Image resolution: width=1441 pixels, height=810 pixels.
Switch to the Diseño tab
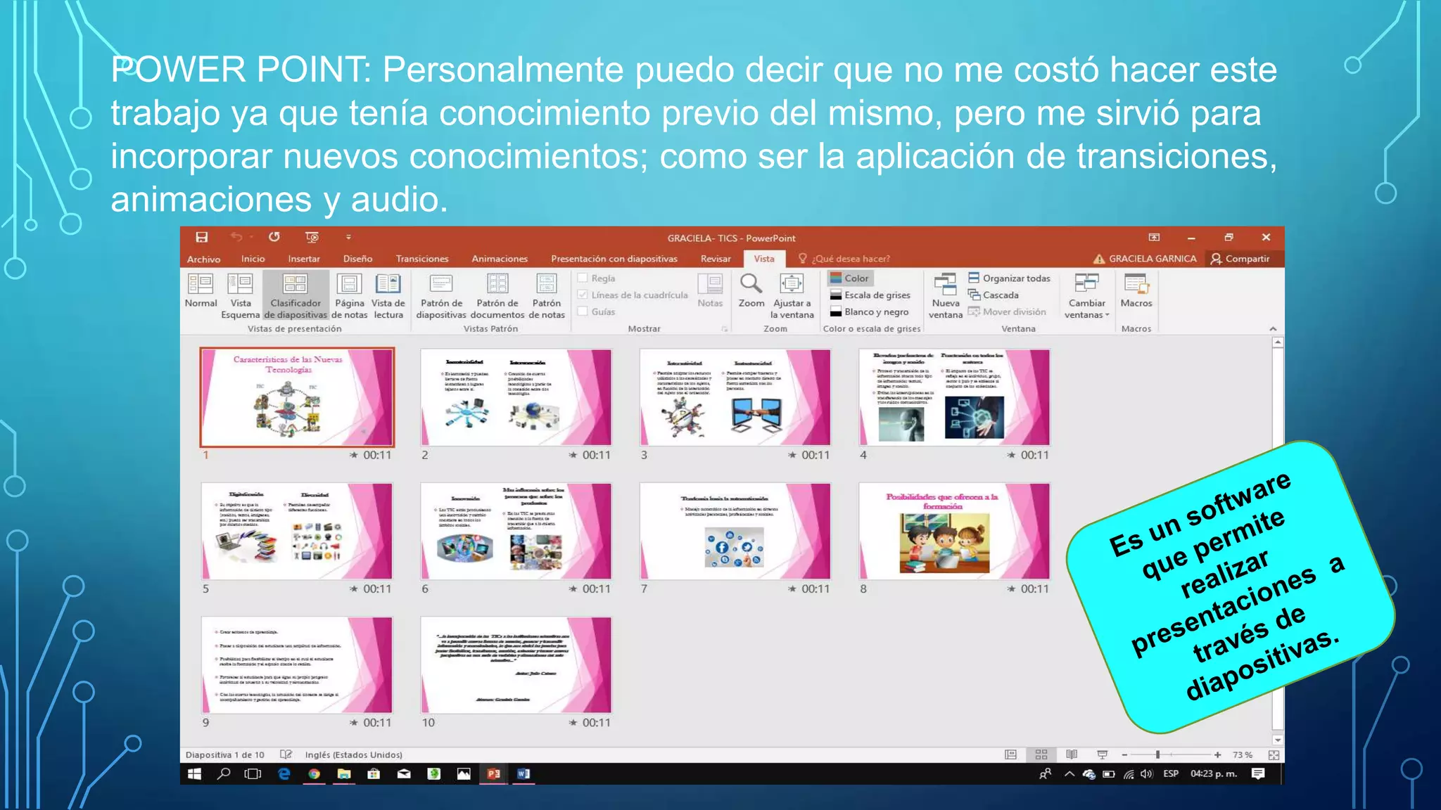[358, 259]
